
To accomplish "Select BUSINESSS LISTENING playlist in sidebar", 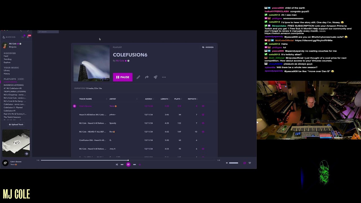I will 14,85.
